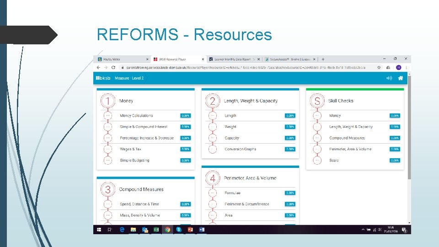Screen dimensions: 439x247
Task: Click the 0.00% badge for Scale
Action: pos(395,160)
